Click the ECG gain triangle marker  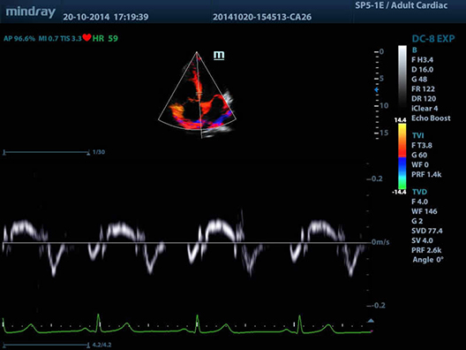[x=371, y=321]
